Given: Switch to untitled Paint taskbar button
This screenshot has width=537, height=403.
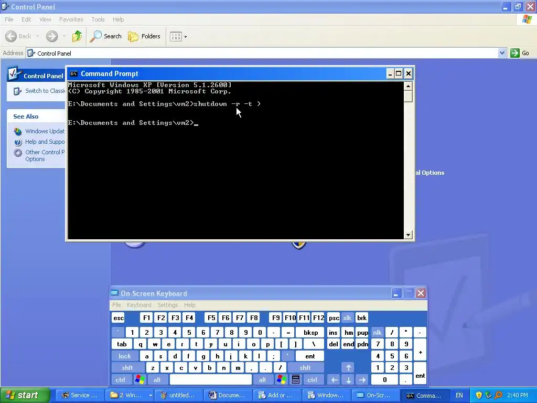Looking at the screenshot, I should point(178,395).
